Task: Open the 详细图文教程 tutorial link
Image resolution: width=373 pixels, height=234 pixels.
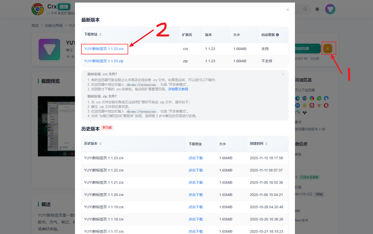Action: tap(178, 89)
